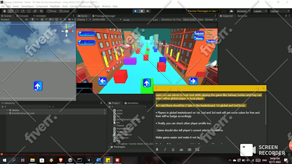Click the Menu button in game
The height and width of the screenshot is (164, 292).
tap(199, 38)
